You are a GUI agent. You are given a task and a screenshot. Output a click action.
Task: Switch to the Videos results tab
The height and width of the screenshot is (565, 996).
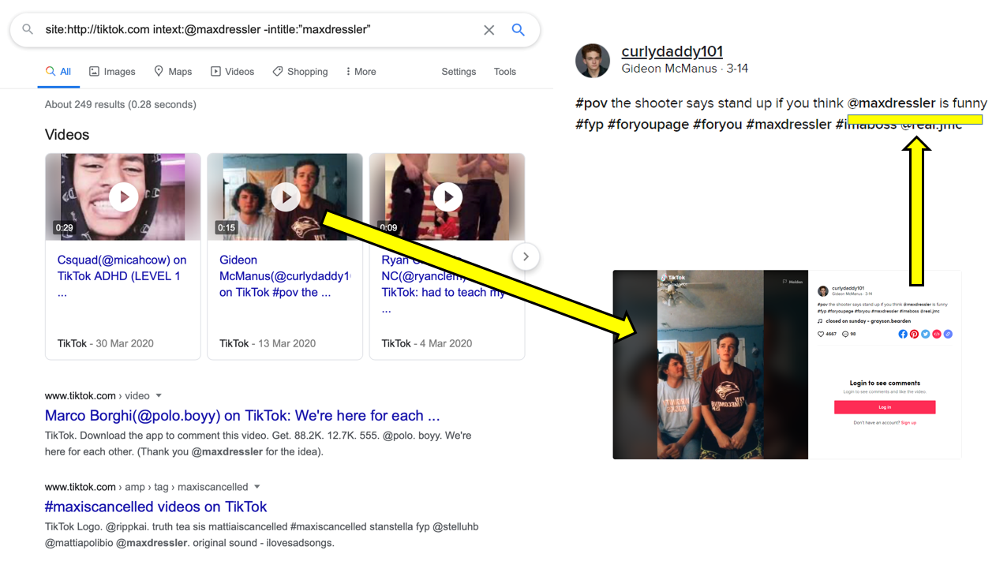click(x=232, y=72)
